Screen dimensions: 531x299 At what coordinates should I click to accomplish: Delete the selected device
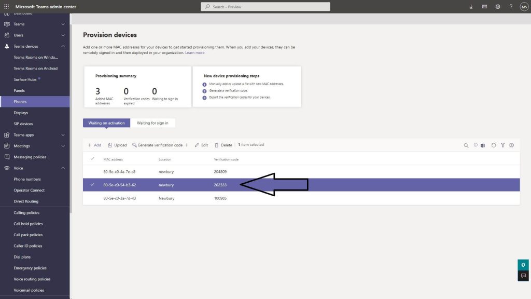[224, 145]
